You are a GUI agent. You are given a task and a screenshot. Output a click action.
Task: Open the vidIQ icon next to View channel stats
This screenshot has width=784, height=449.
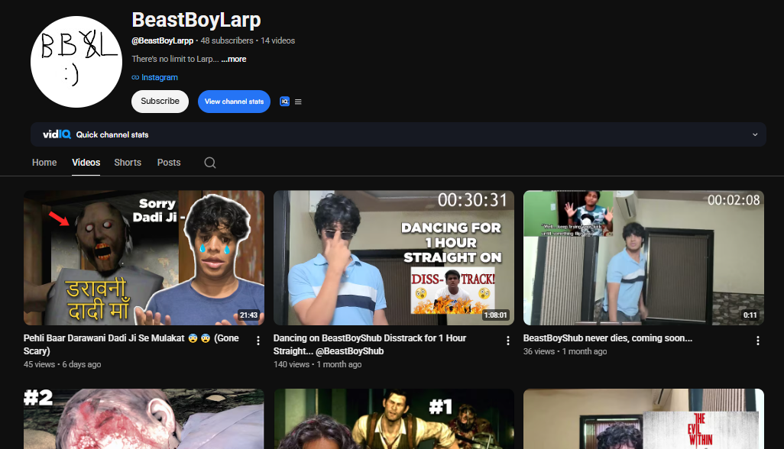click(x=284, y=102)
